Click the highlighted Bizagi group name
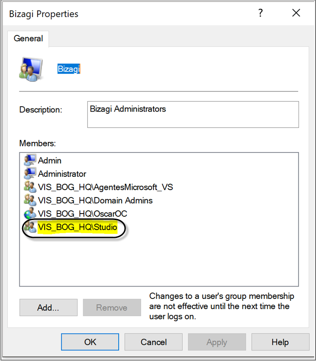Viewport: 316px width, 361px height. tap(69, 69)
